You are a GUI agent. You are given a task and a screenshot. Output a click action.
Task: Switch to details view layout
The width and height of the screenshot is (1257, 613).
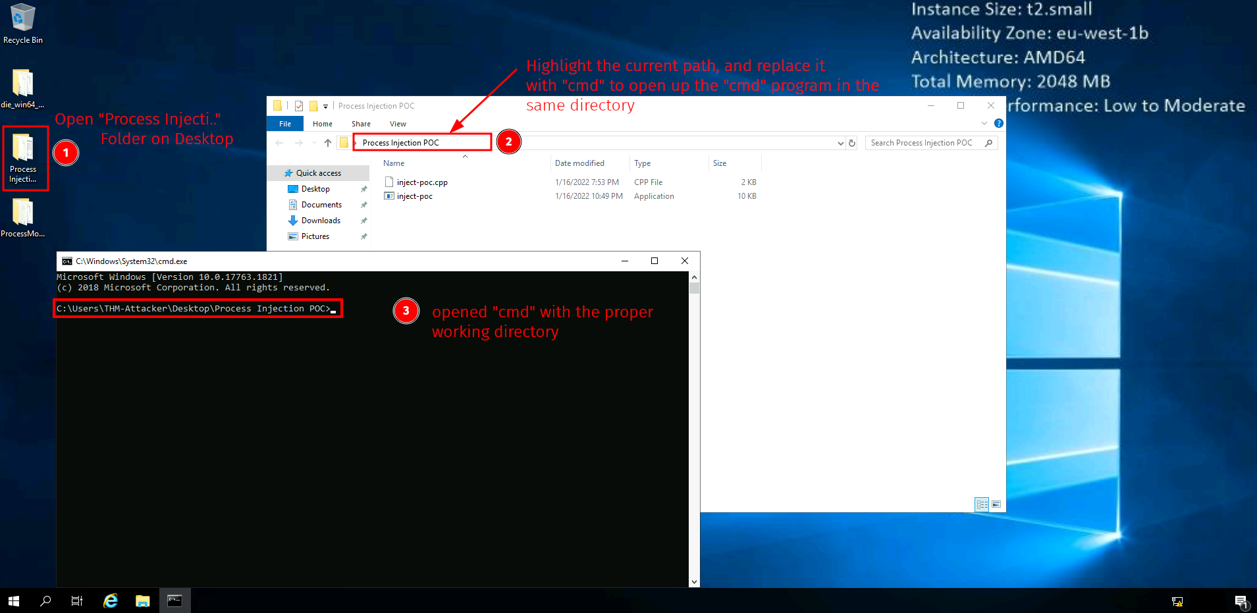tap(982, 504)
